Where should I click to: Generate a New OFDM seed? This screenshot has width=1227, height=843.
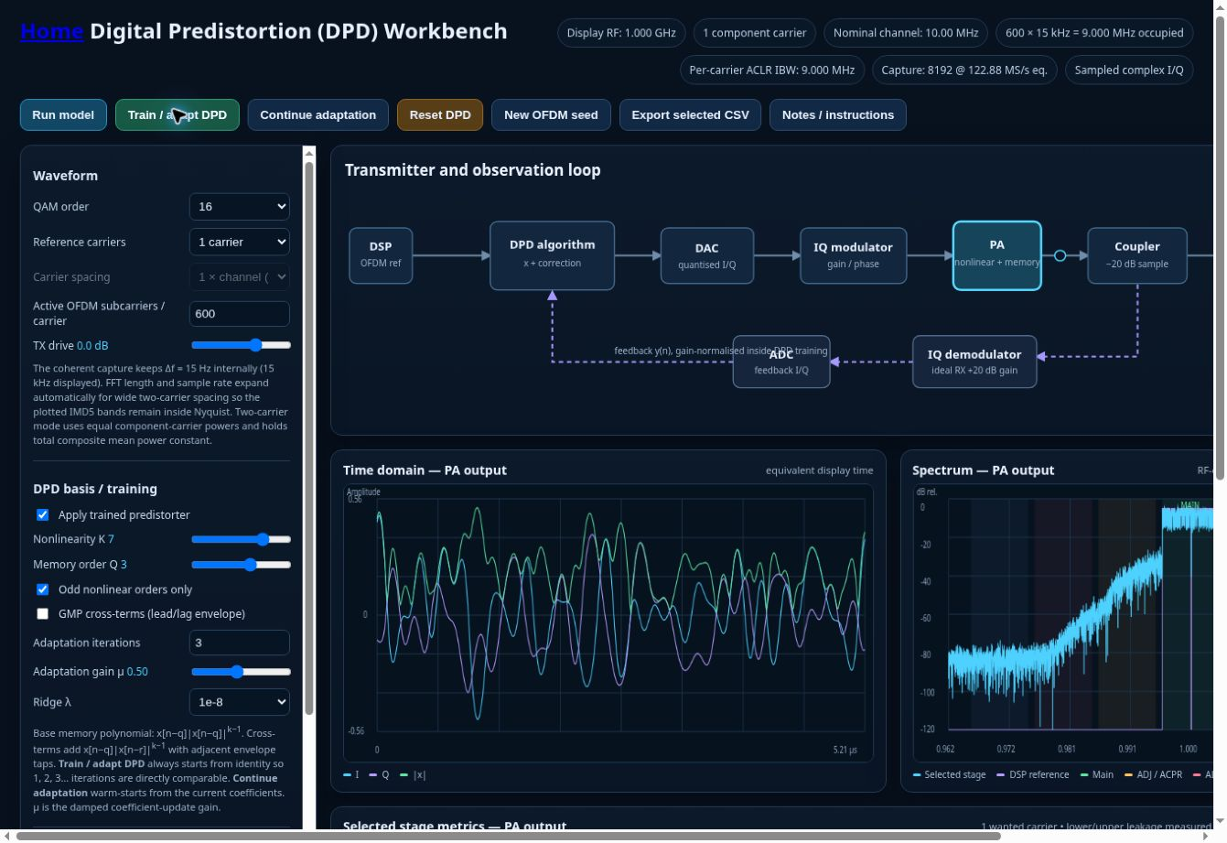pyautogui.click(x=551, y=114)
